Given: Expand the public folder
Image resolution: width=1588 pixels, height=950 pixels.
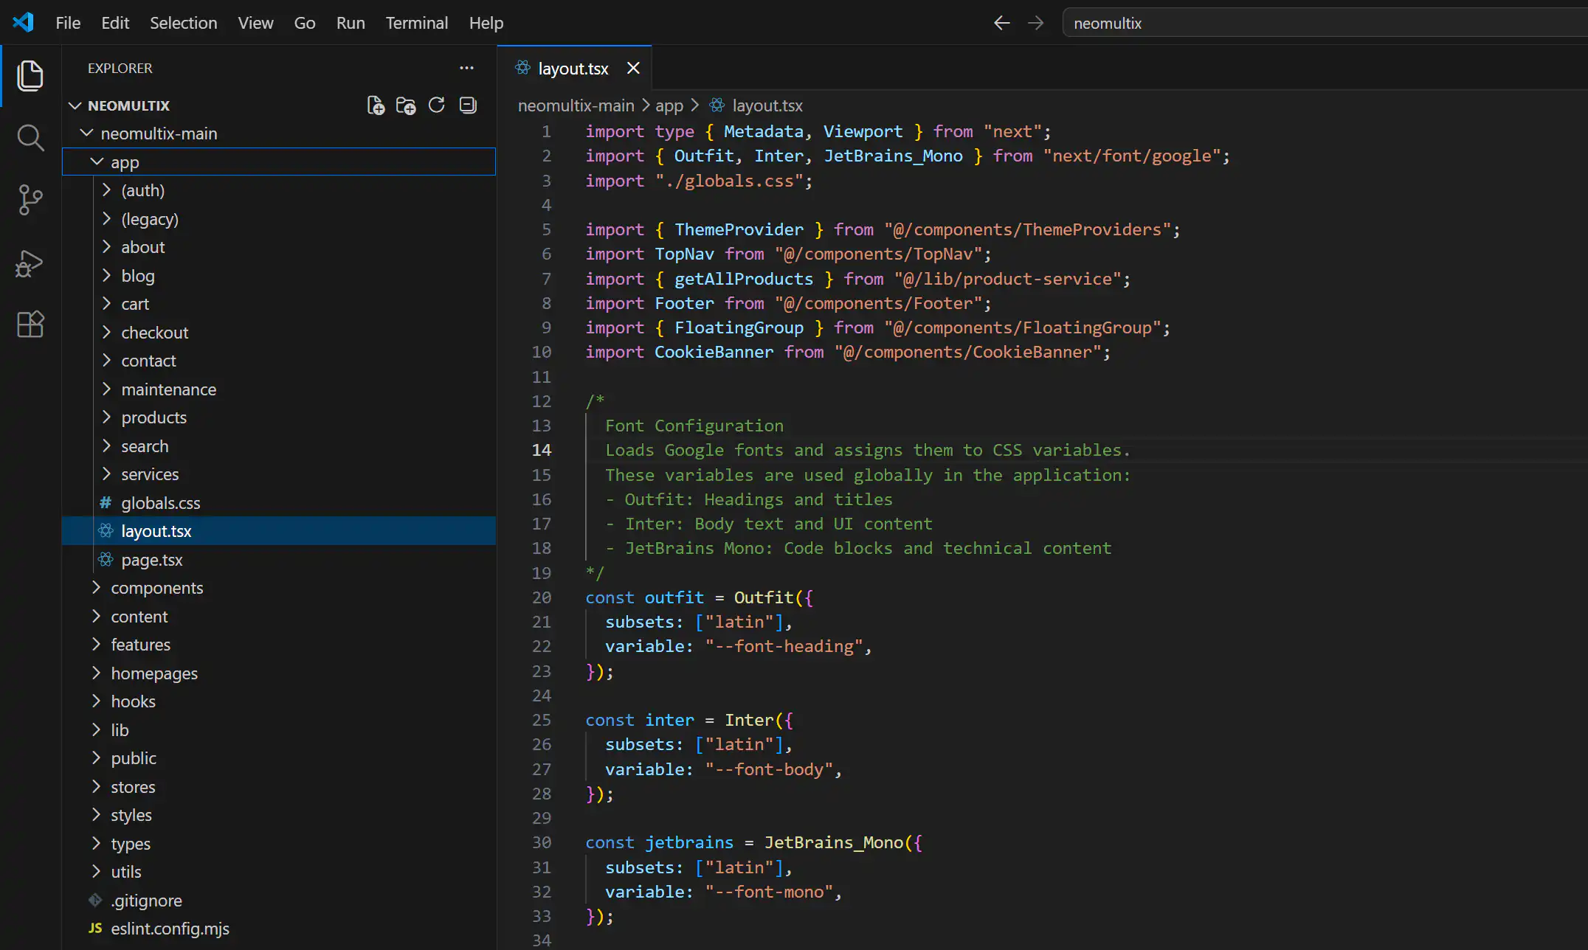Looking at the screenshot, I should (x=96, y=758).
